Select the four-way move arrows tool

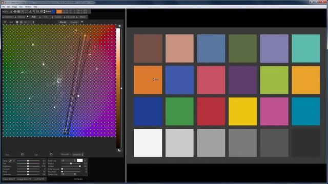click(x=15, y=12)
